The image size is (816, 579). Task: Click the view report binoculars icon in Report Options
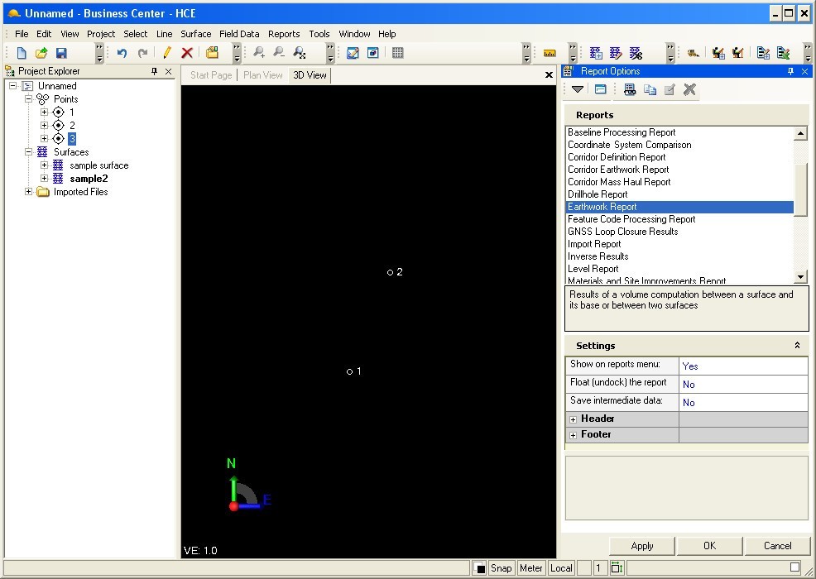[x=630, y=89]
